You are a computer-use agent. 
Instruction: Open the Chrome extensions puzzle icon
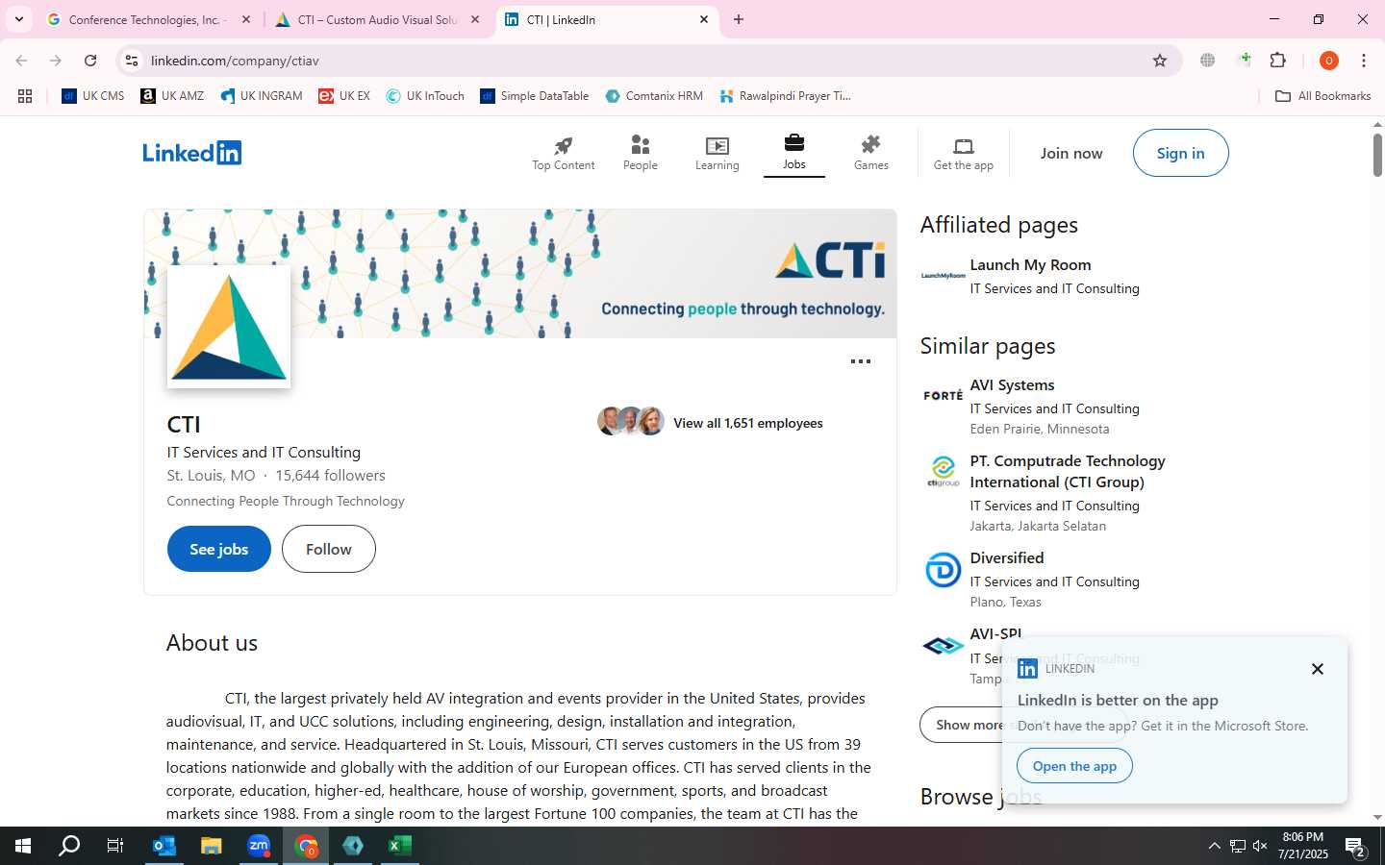pos(1278,61)
